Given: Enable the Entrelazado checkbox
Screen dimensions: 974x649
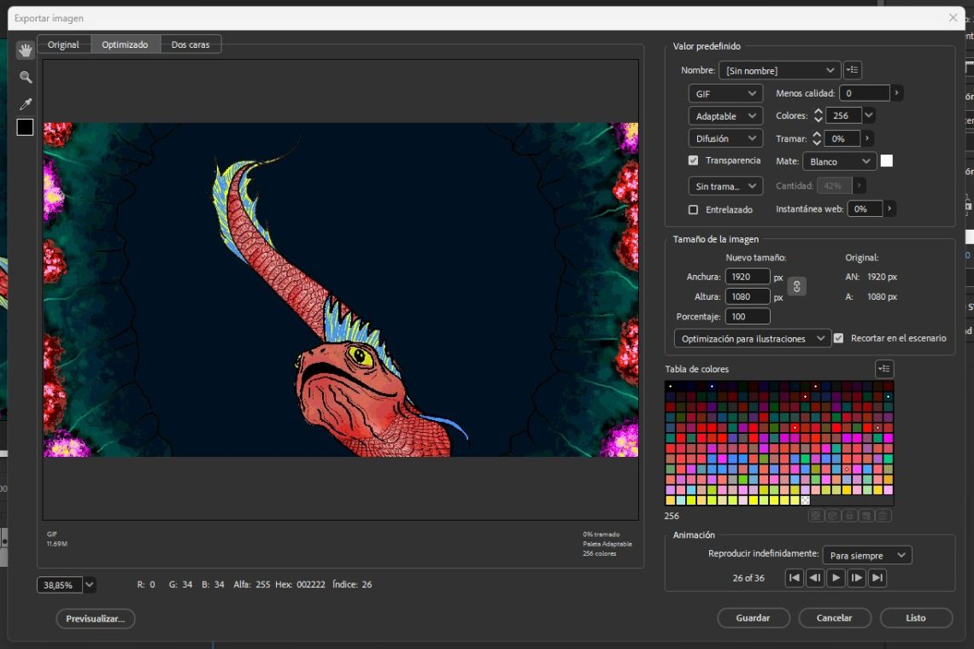Looking at the screenshot, I should 693,209.
